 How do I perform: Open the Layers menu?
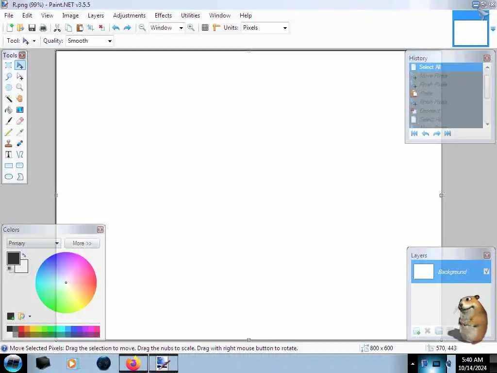click(96, 15)
